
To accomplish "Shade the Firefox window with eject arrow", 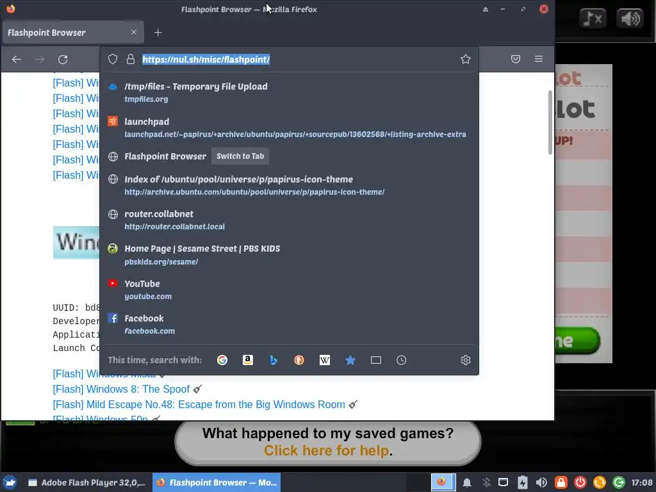I will [x=486, y=9].
